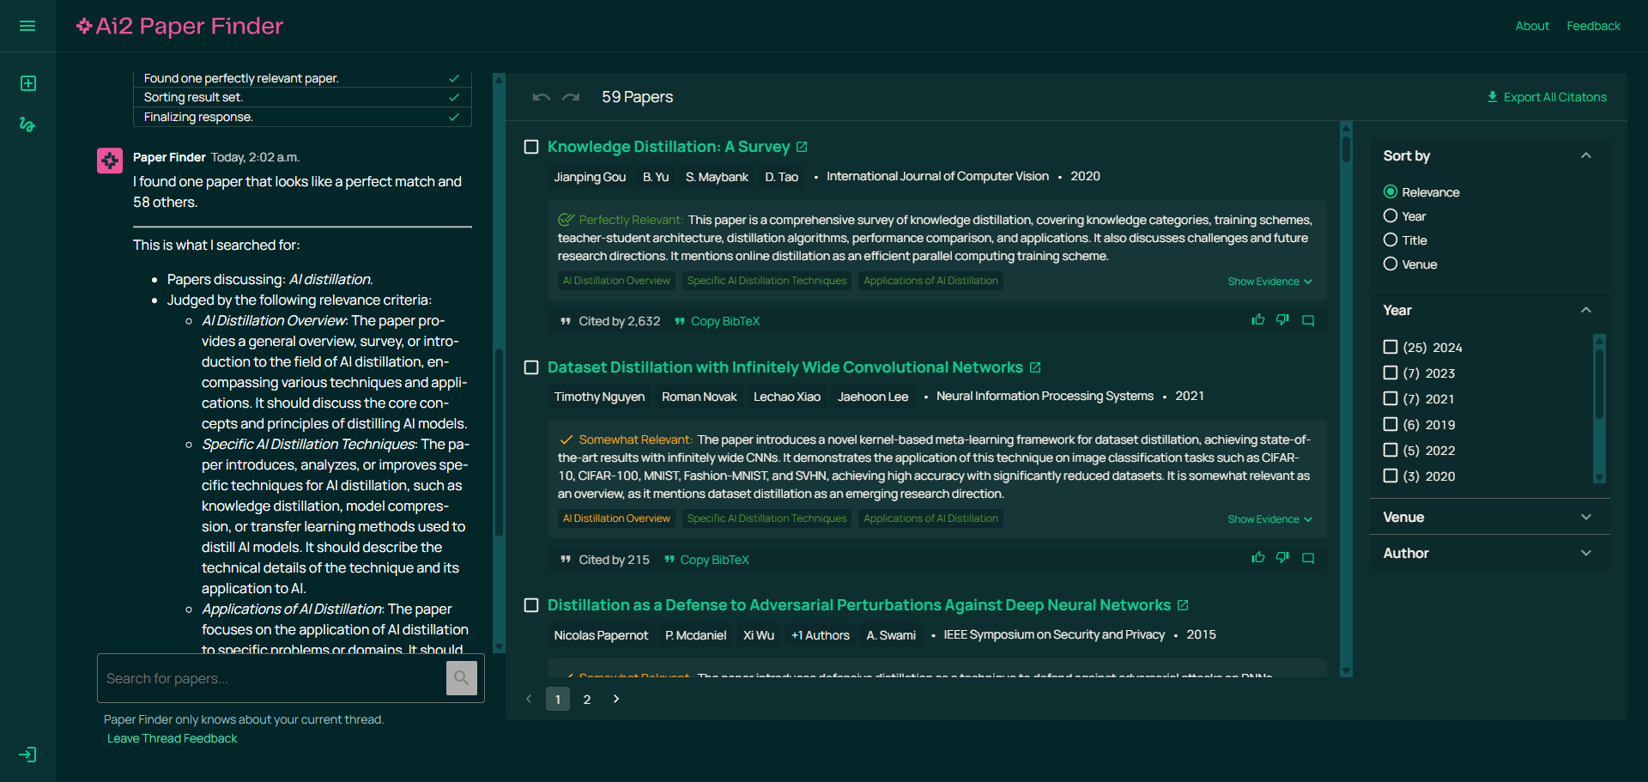
Task: Open Knowledge Distillation survey external link icon
Action: click(x=802, y=147)
